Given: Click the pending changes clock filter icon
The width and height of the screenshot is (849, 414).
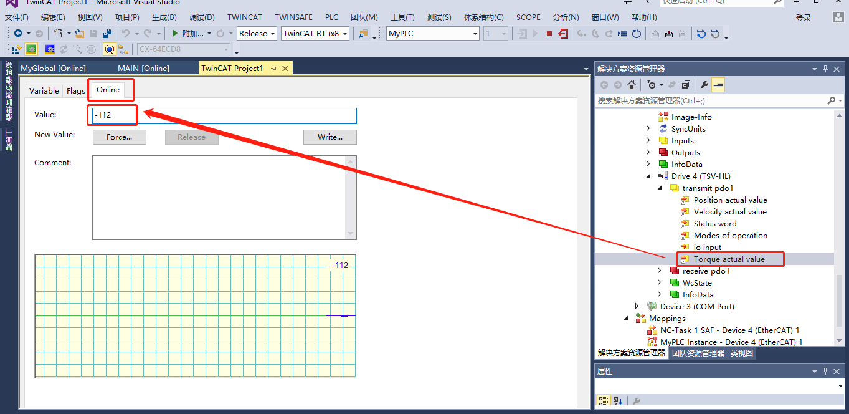Looking at the screenshot, I should click(652, 85).
